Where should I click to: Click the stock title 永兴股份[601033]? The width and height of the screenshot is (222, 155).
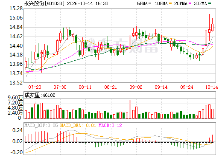(x=44, y=3)
